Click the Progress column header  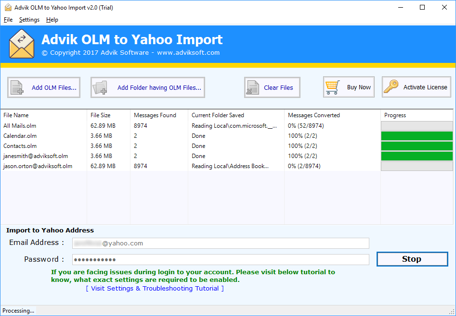(x=417, y=115)
